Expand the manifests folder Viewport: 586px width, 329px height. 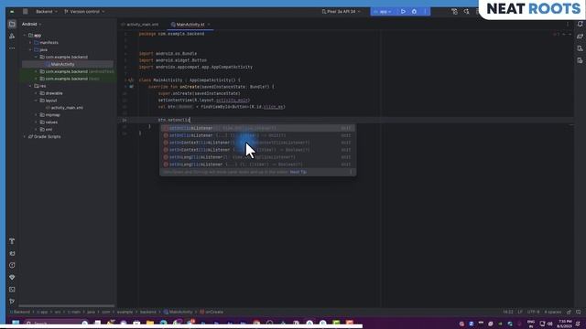click(30, 43)
